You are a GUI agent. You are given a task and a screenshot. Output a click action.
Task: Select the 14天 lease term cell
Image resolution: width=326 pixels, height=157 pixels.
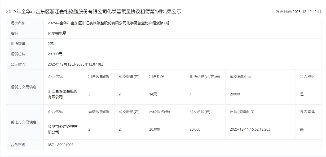(x=153, y=94)
